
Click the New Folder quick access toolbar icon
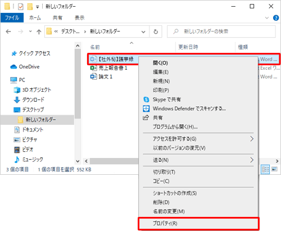pos(30,7)
